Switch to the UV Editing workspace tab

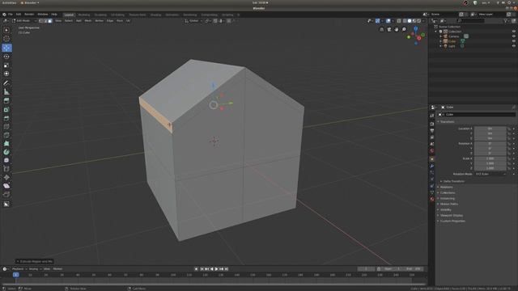pos(117,15)
